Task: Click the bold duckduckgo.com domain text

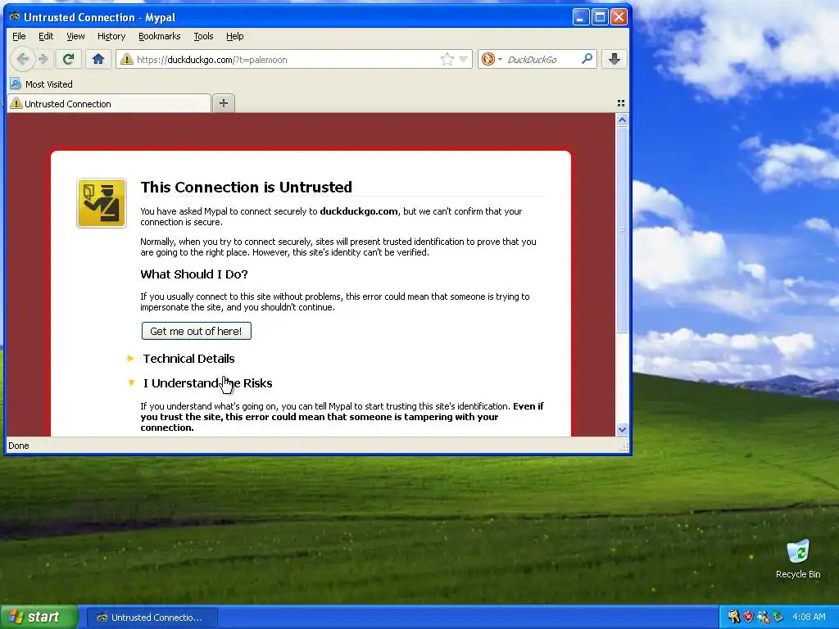Action: click(359, 211)
